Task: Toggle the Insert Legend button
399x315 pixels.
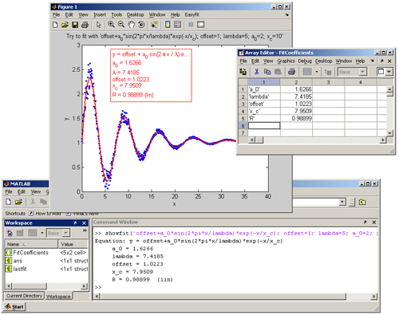Action: [177, 25]
